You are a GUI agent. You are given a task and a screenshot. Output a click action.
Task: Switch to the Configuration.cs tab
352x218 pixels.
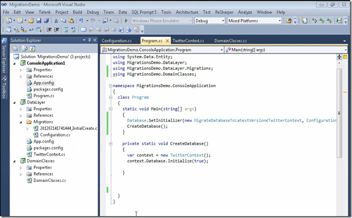pyautogui.click(x=117, y=41)
